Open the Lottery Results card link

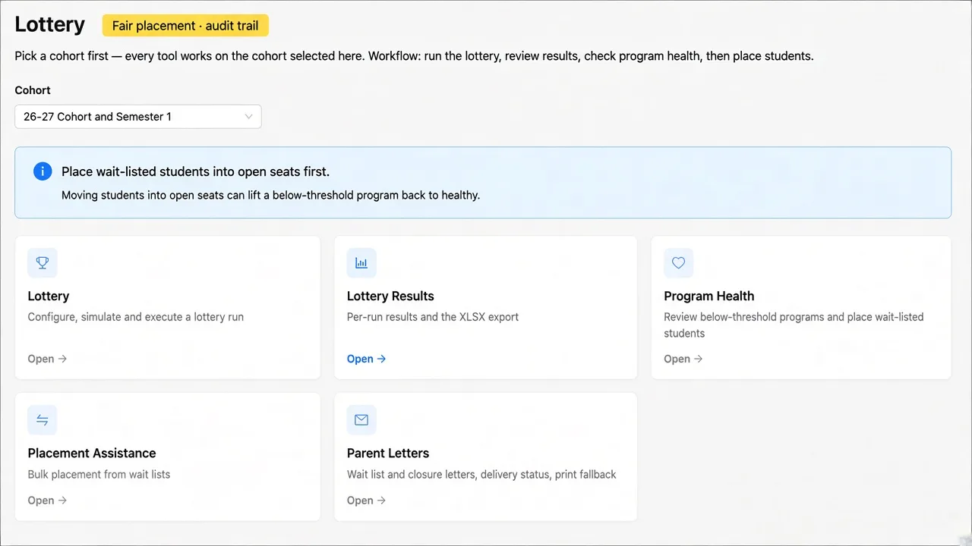(366, 359)
